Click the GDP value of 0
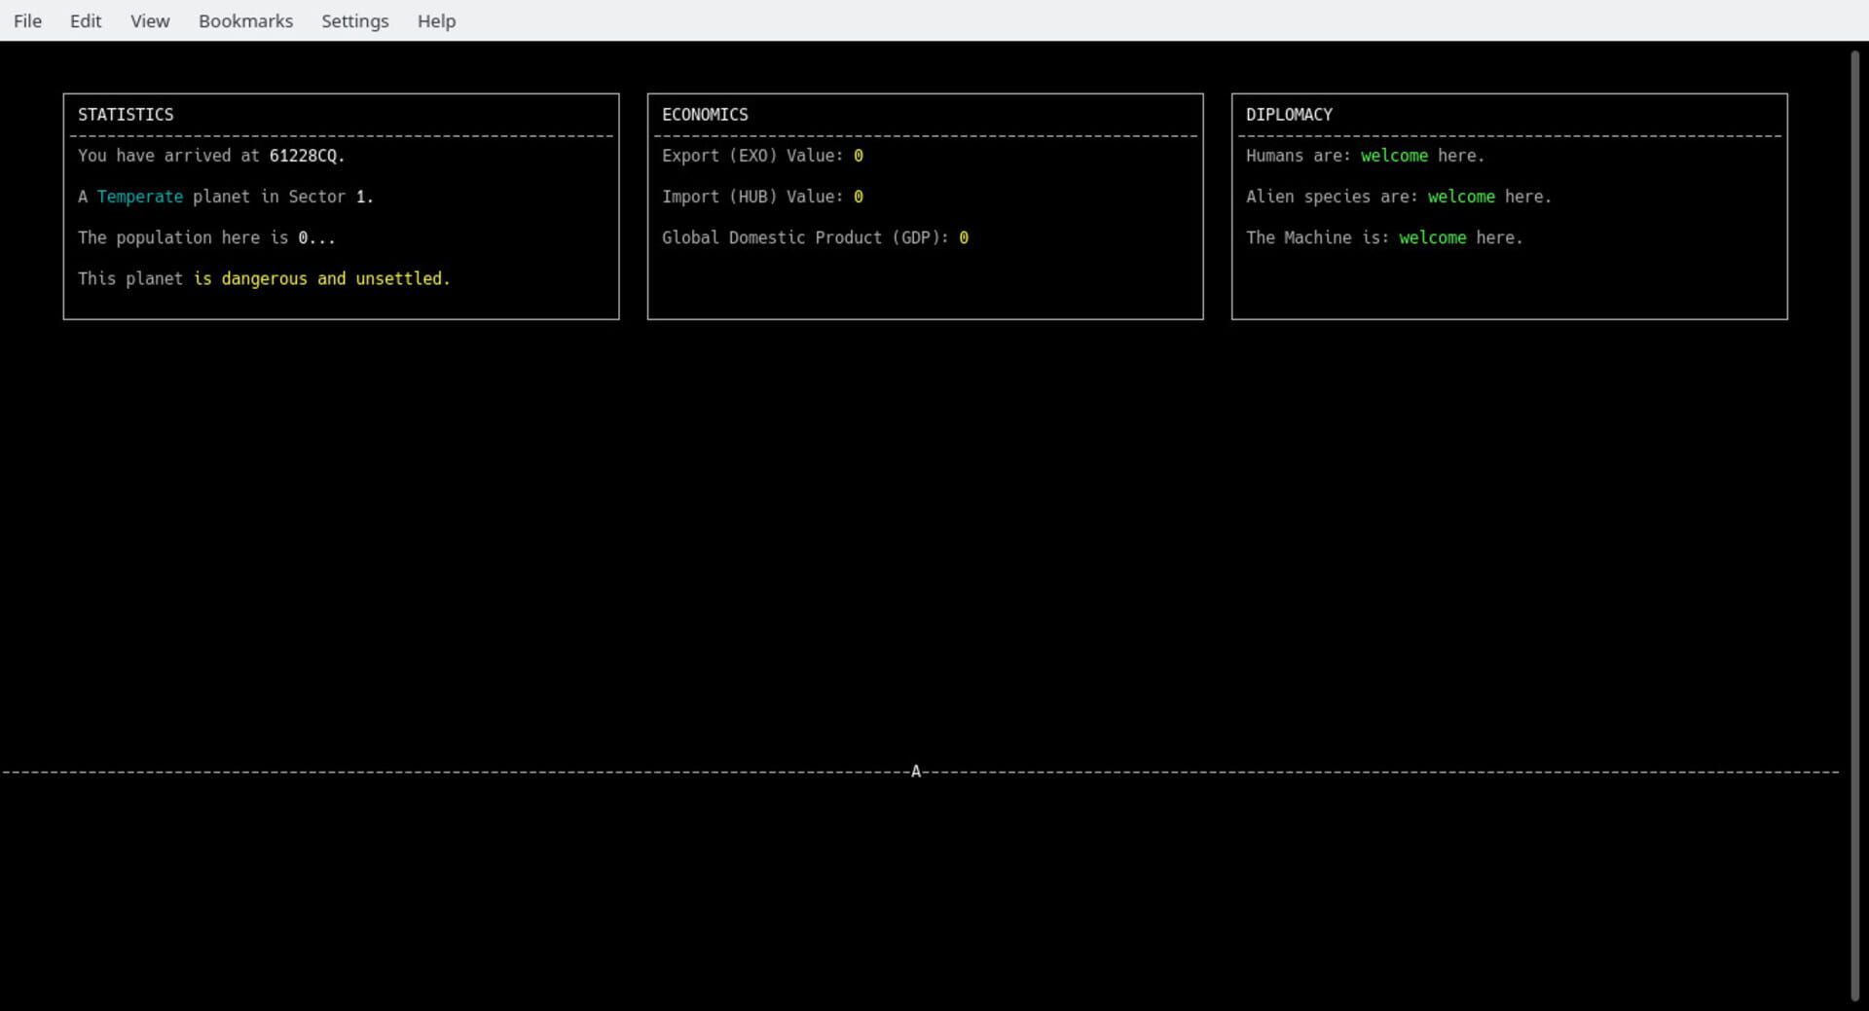1869x1011 pixels. (x=964, y=236)
